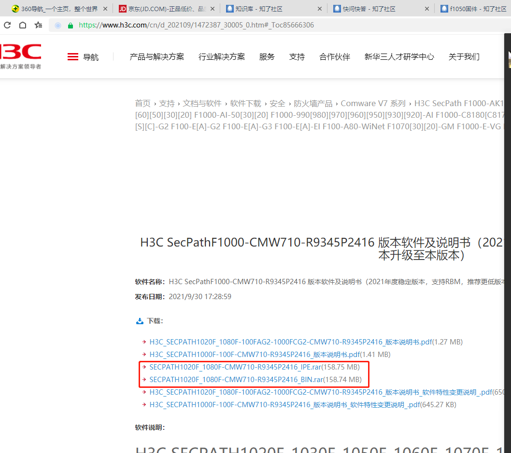Click the JD tab favicon
This screenshot has width=511, height=453.
[x=123, y=9]
